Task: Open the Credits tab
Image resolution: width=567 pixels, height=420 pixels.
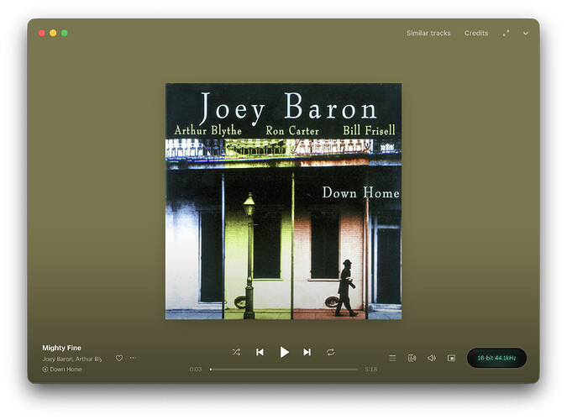Action: [476, 33]
